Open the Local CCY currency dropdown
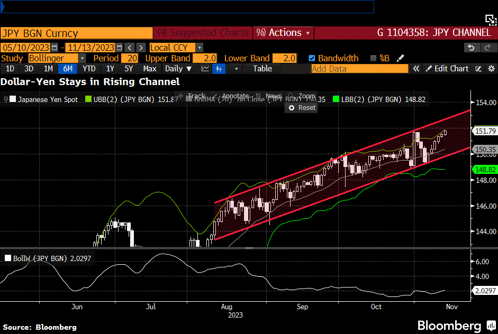The width and height of the screenshot is (498, 334). (200, 48)
